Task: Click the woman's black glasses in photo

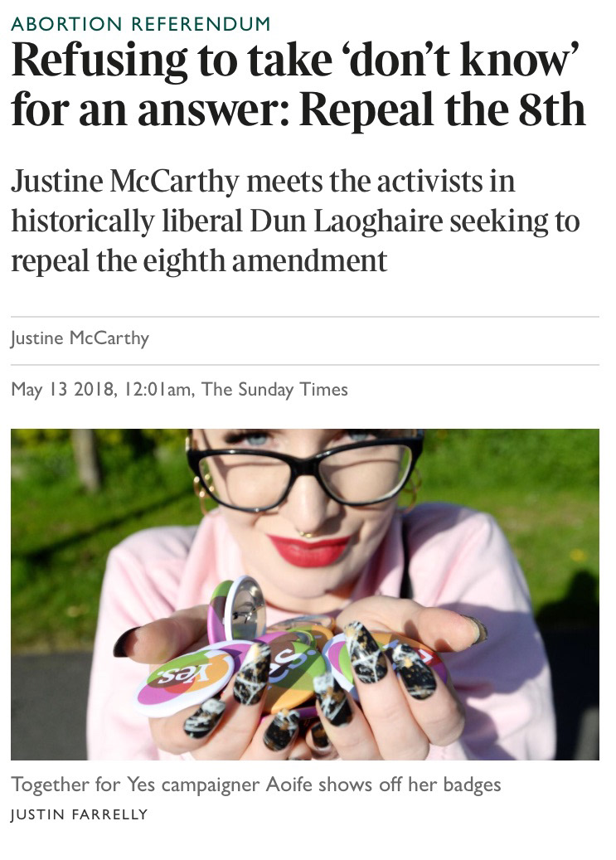Action: tap(305, 472)
